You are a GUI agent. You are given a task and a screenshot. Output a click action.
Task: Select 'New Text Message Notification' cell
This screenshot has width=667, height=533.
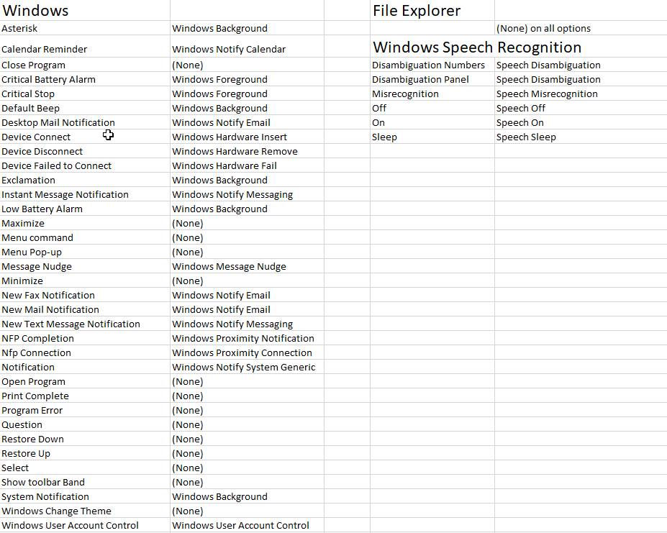85,324
